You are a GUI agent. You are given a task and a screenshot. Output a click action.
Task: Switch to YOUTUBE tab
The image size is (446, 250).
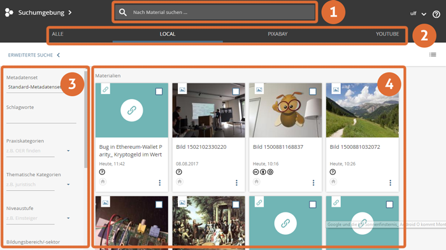(387, 34)
